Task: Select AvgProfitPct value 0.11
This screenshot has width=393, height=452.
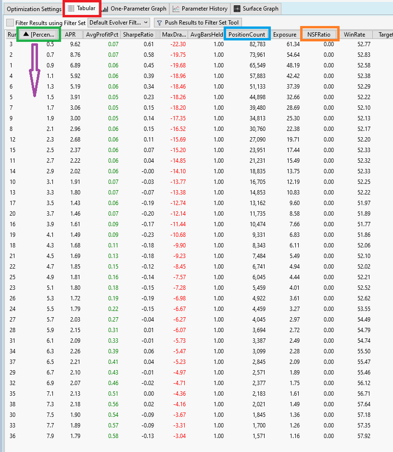Action: click(x=113, y=245)
